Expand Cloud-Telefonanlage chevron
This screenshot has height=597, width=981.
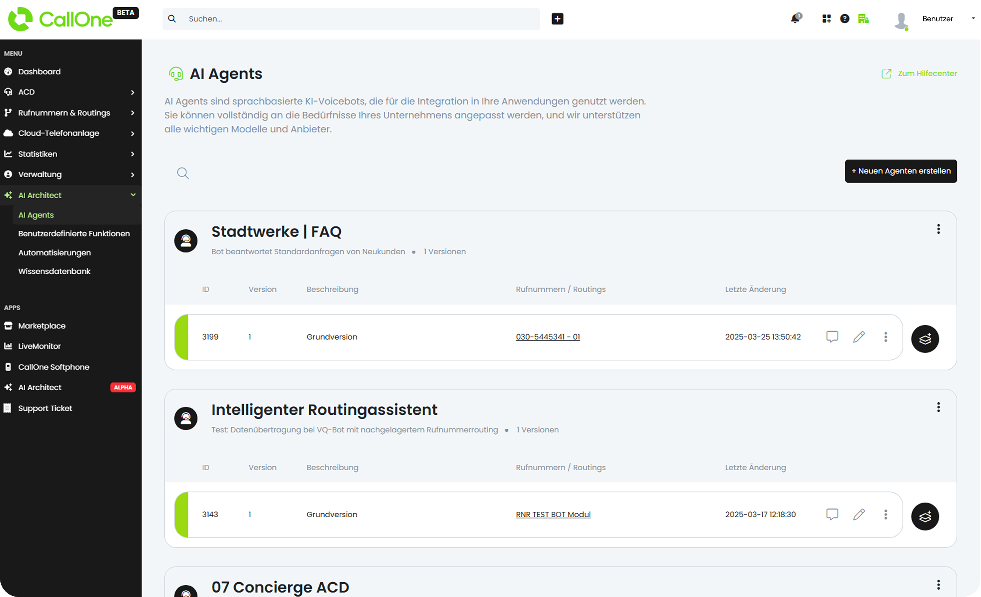click(133, 133)
